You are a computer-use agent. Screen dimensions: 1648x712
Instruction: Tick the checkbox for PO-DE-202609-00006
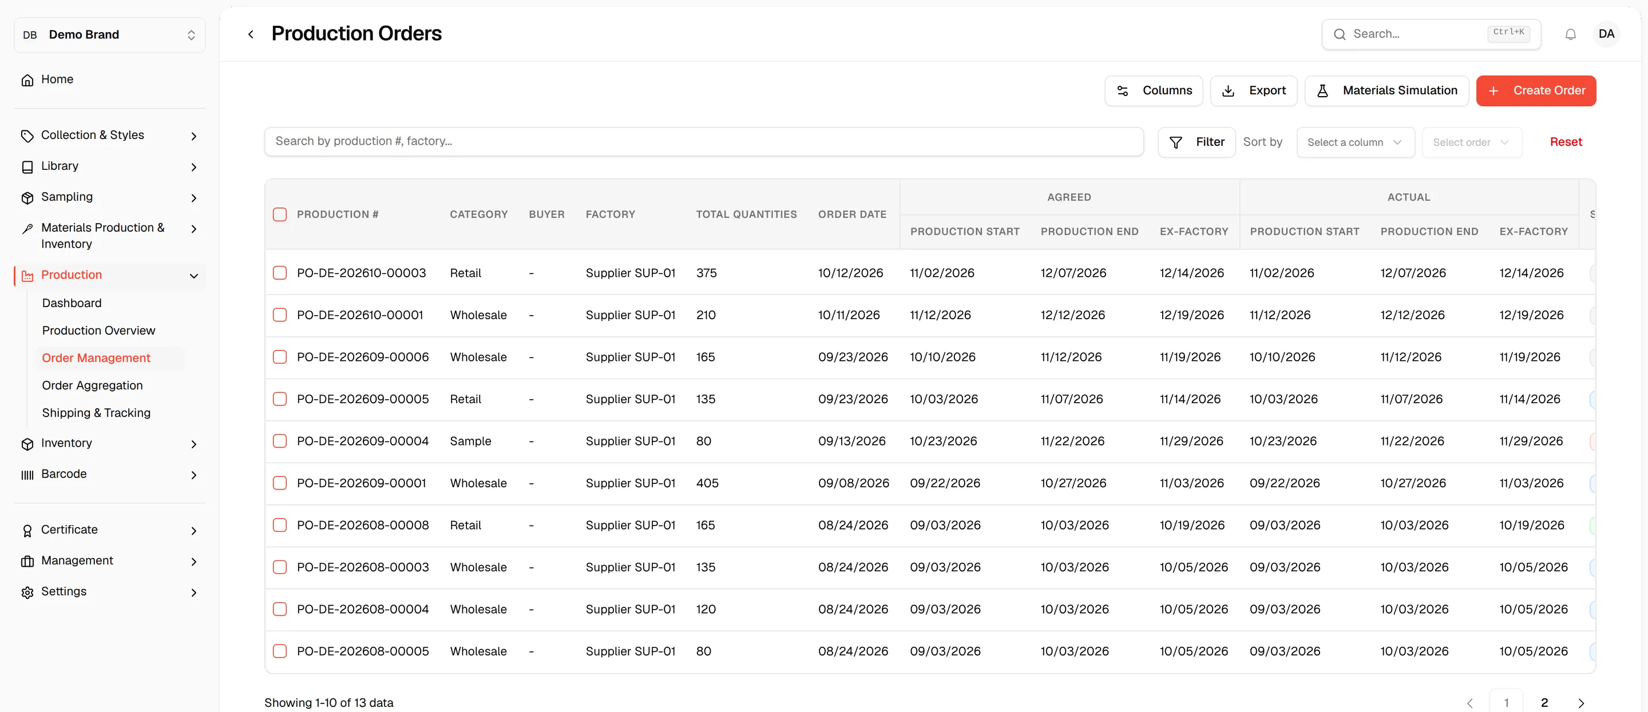280,357
